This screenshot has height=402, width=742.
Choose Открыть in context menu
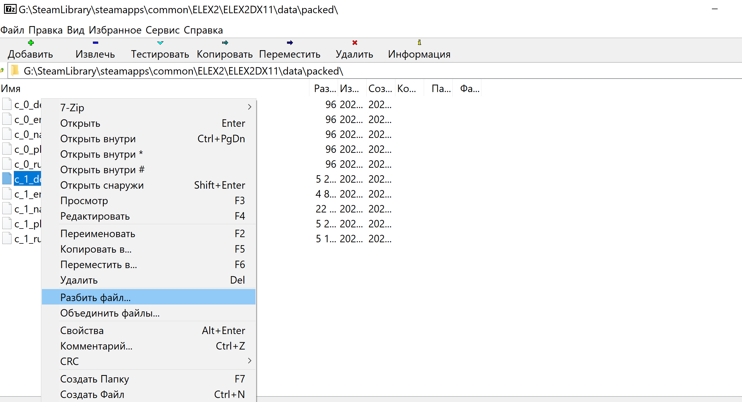click(149, 123)
